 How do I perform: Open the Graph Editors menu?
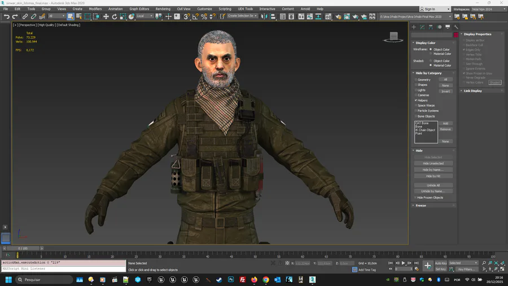139,8
